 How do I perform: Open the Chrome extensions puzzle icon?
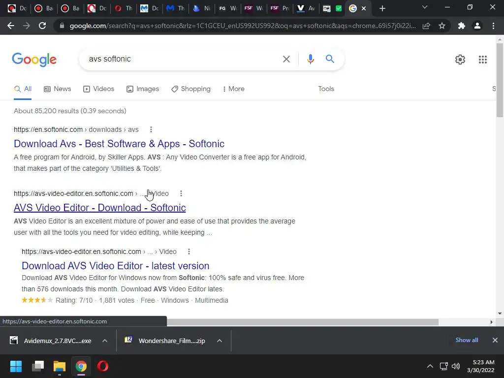point(462,26)
